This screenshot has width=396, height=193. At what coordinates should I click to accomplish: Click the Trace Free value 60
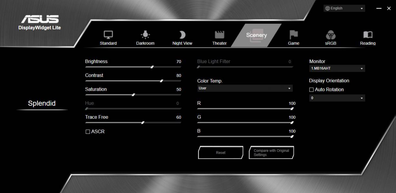(179, 117)
